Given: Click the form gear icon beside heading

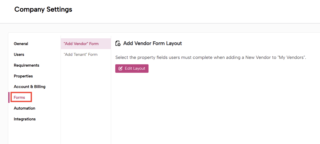Looking at the screenshot, I should 118,43.
